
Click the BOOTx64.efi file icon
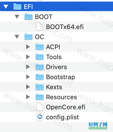click(40, 27)
